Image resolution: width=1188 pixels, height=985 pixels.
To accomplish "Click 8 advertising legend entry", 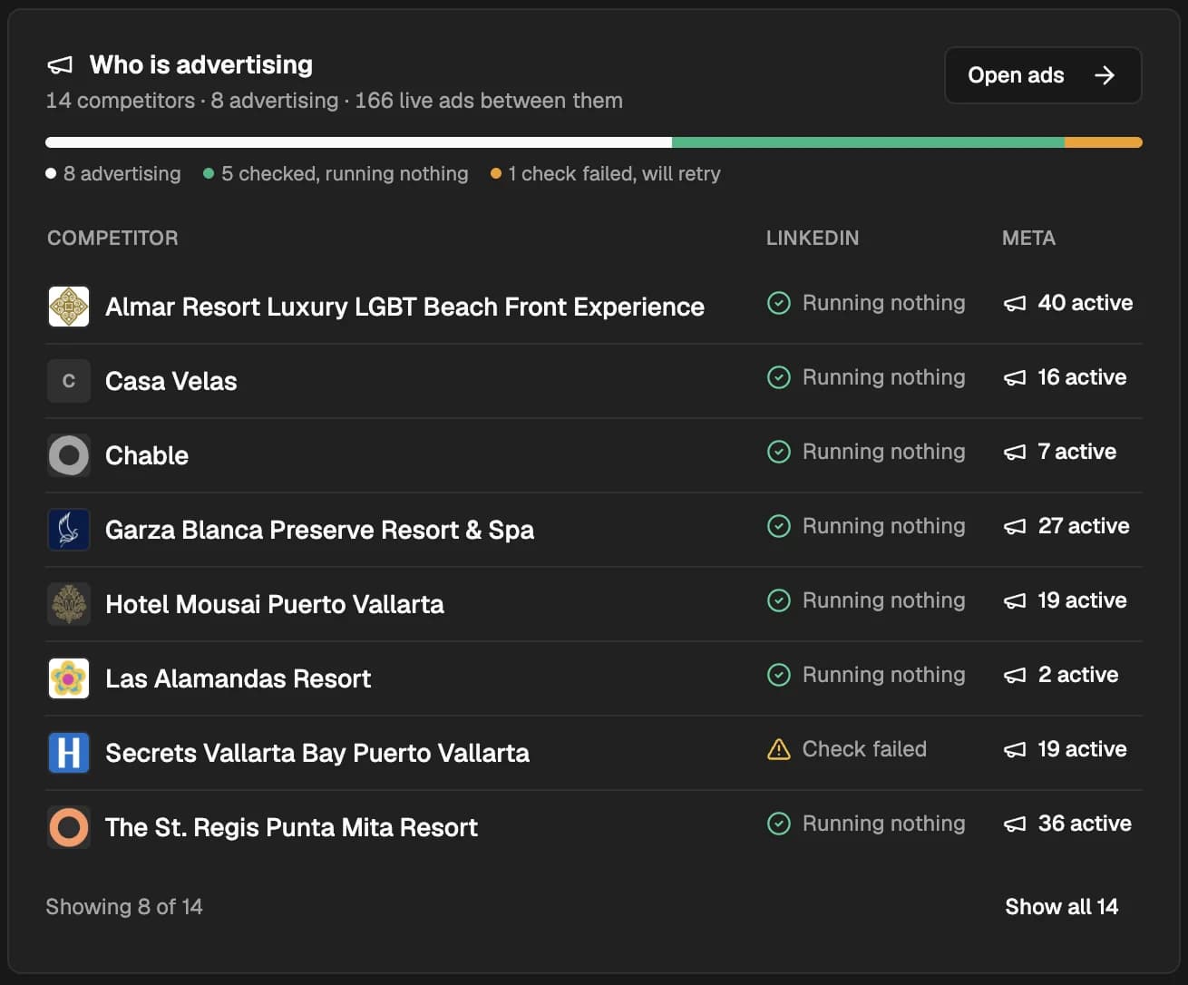I will pyautogui.click(x=113, y=173).
